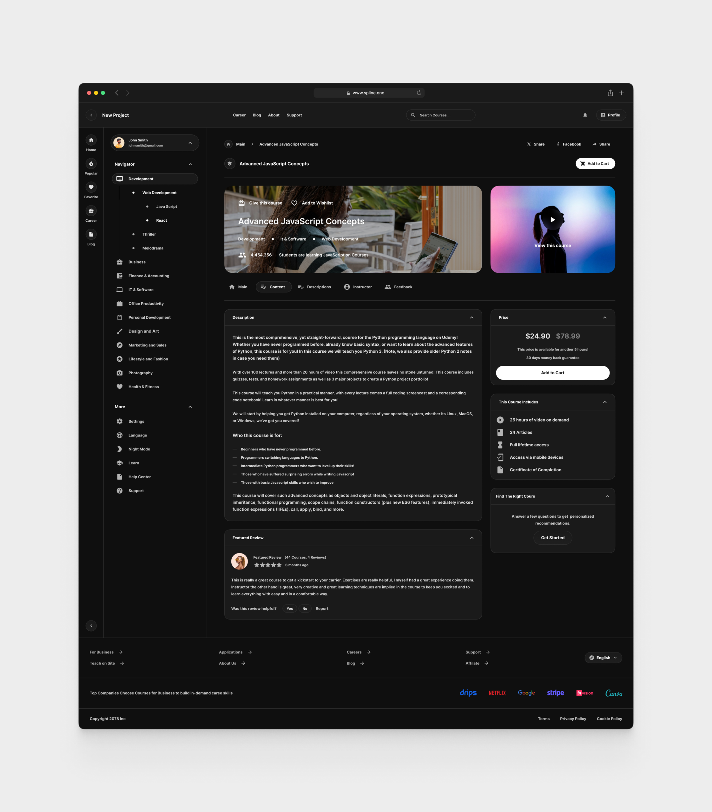The image size is (712, 812).
Task: Open Home from the left icon rail
Action: tap(91, 140)
